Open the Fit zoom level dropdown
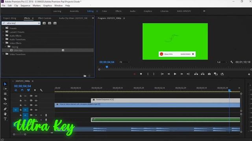Viewport: 252px width, 141px height. [124, 62]
